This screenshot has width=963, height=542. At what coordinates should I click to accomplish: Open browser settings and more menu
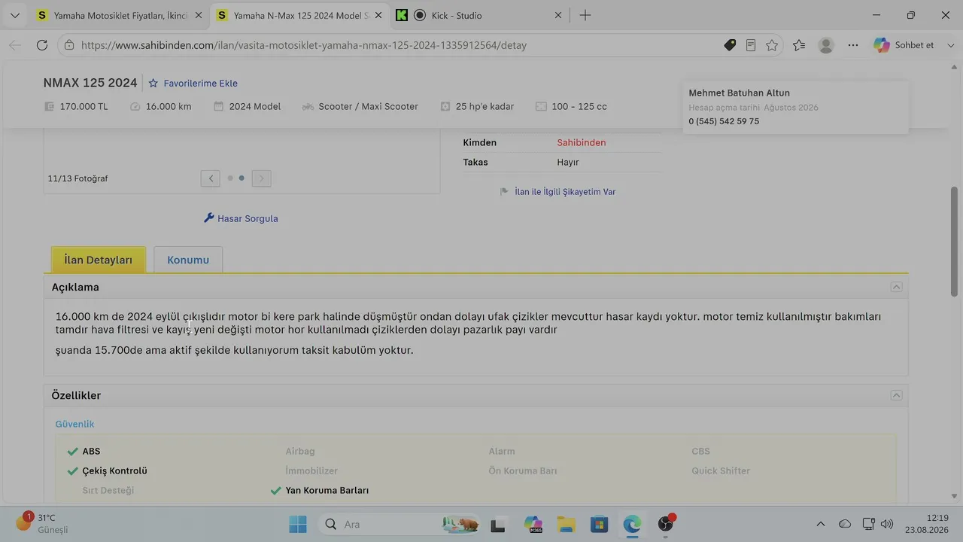tap(853, 45)
